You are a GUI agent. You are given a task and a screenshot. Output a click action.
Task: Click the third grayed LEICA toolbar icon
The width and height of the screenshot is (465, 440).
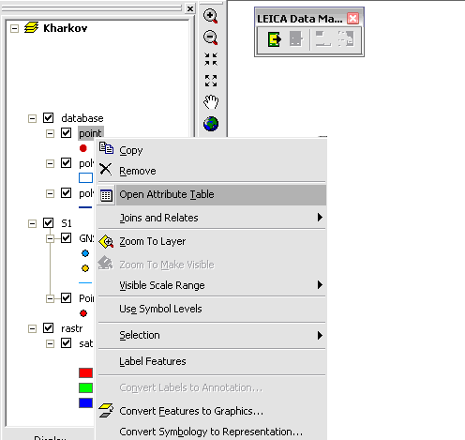point(323,39)
